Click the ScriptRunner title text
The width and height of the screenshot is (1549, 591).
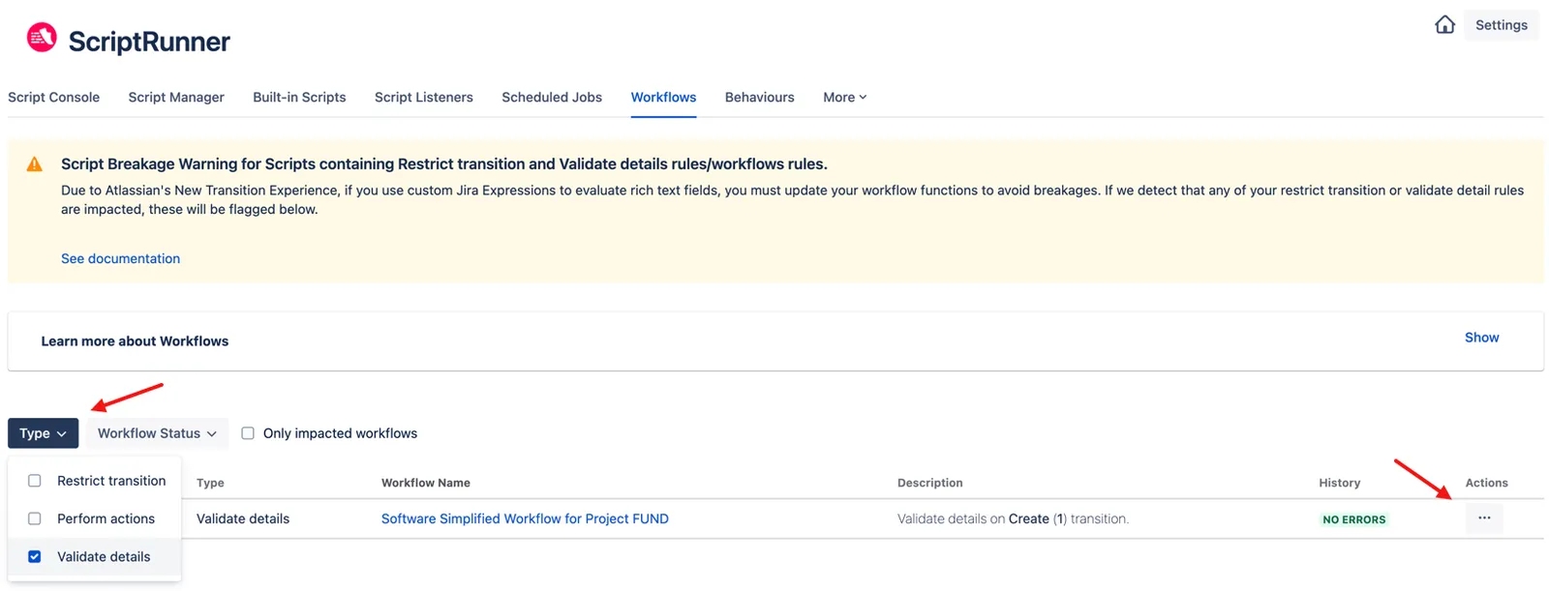coord(149,42)
